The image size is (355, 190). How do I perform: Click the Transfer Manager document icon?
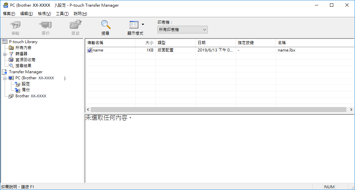coord(5,72)
